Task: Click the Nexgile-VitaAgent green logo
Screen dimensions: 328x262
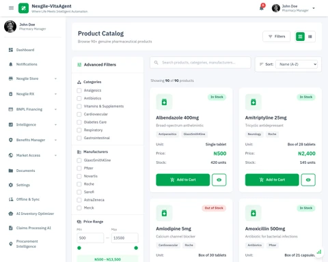Action: click(23, 8)
